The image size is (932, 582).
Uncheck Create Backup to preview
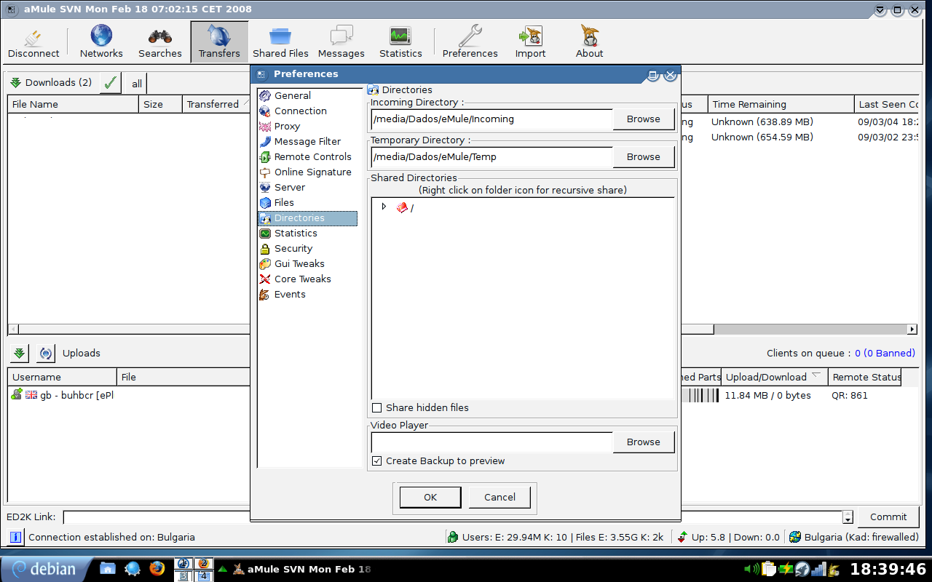(x=376, y=461)
